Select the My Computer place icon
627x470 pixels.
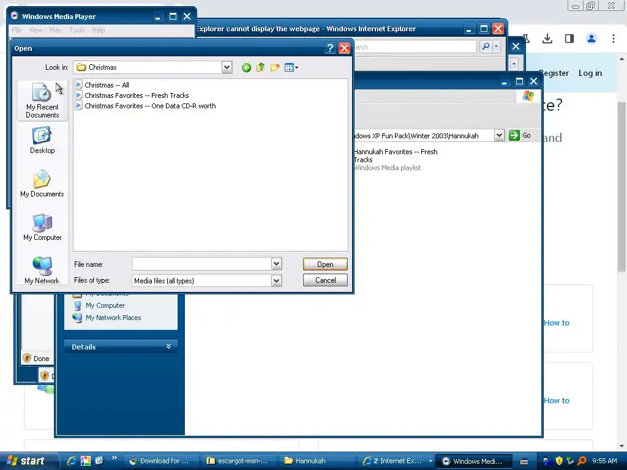tap(42, 227)
